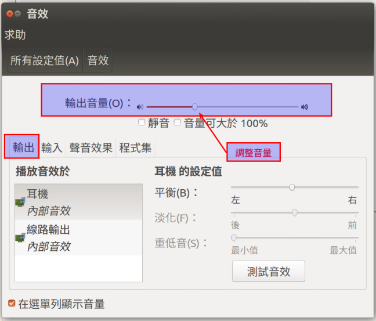Click the 最大值 label
This screenshot has width=376, height=321.
click(x=343, y=250)
